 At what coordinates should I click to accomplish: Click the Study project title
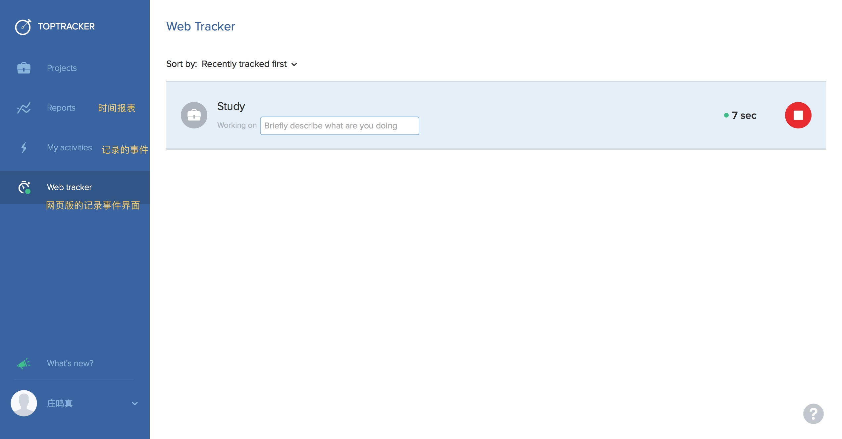[231, 106]
